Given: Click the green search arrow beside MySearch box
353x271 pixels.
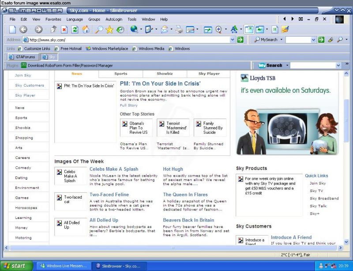Looking at the screenshot, I should tap(321, 40).
